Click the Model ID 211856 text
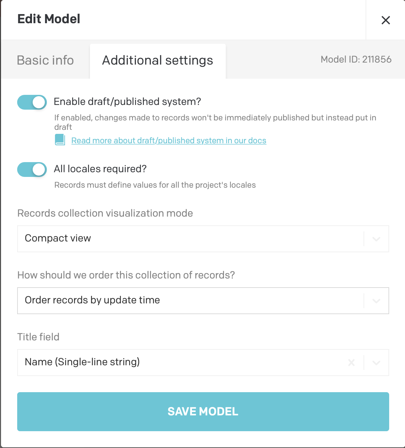The width and height of the screenshot is (405, 448). tap(356, 60)
